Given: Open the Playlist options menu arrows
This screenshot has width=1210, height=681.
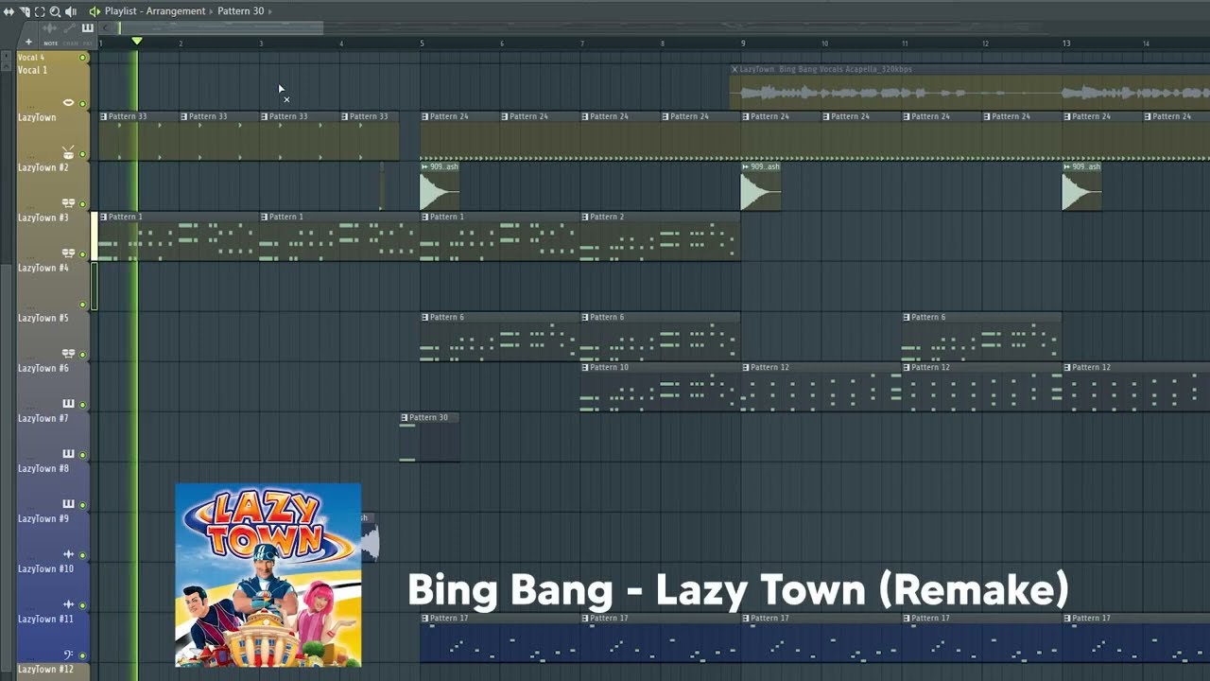Looking at the screenshot, I should [9, 11].
